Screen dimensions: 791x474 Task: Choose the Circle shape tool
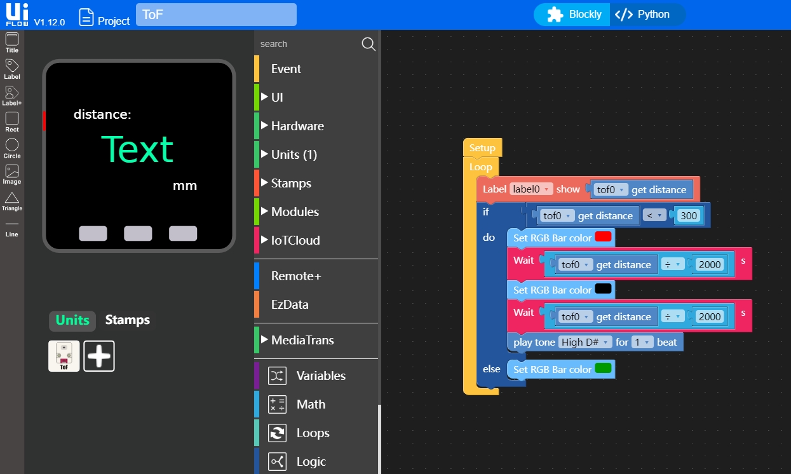12,147
